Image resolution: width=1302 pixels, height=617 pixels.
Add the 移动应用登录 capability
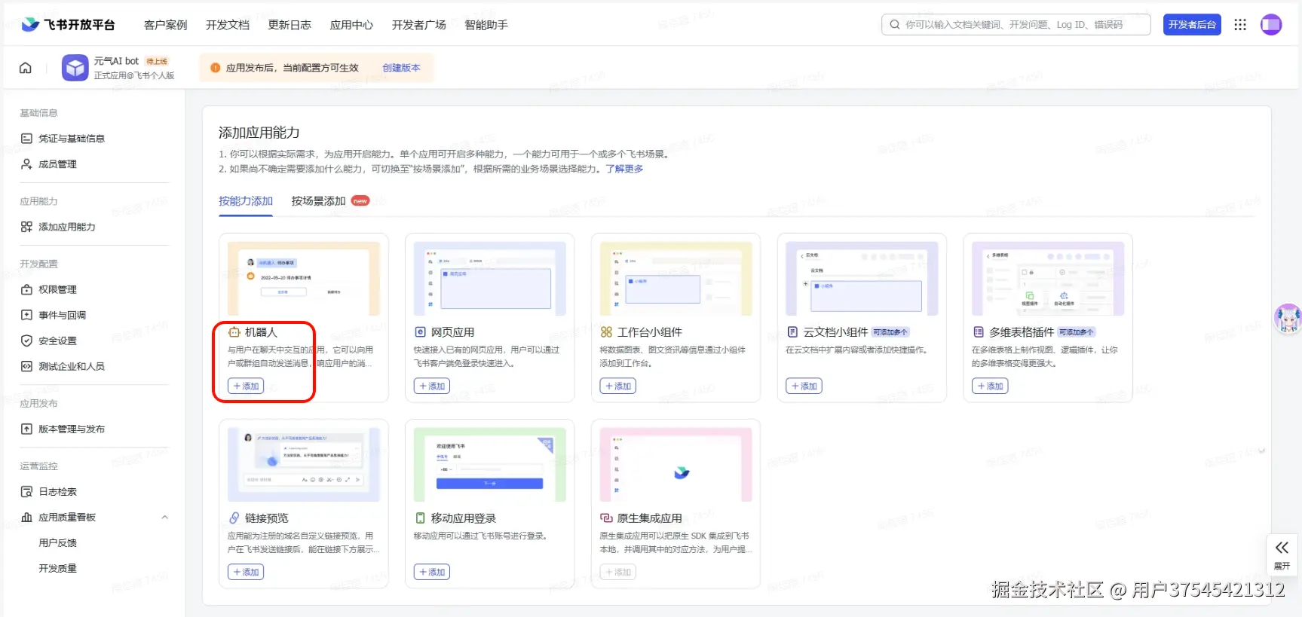click(432, 572)
